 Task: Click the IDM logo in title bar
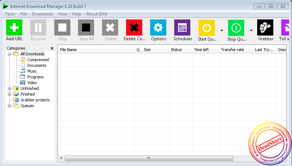click(x=6, y=6)
